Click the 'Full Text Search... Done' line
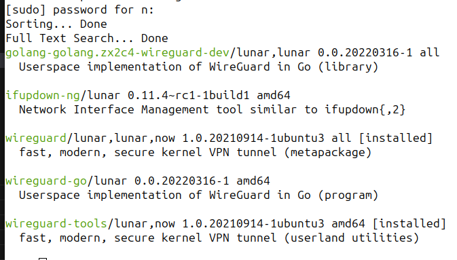 [87, 38]
